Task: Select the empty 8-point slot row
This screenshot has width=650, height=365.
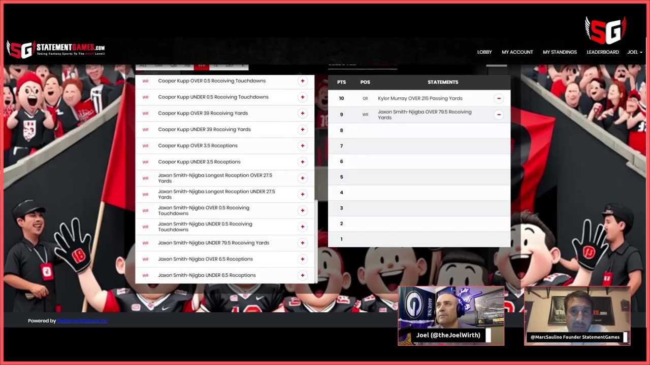Action: coord(419,131)
